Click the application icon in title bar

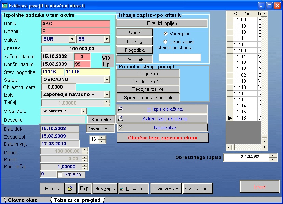(x=5, y=5)
